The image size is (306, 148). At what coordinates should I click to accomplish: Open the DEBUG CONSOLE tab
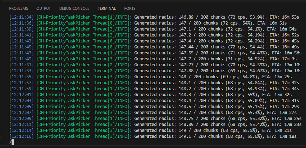click(x=74, y=8)
